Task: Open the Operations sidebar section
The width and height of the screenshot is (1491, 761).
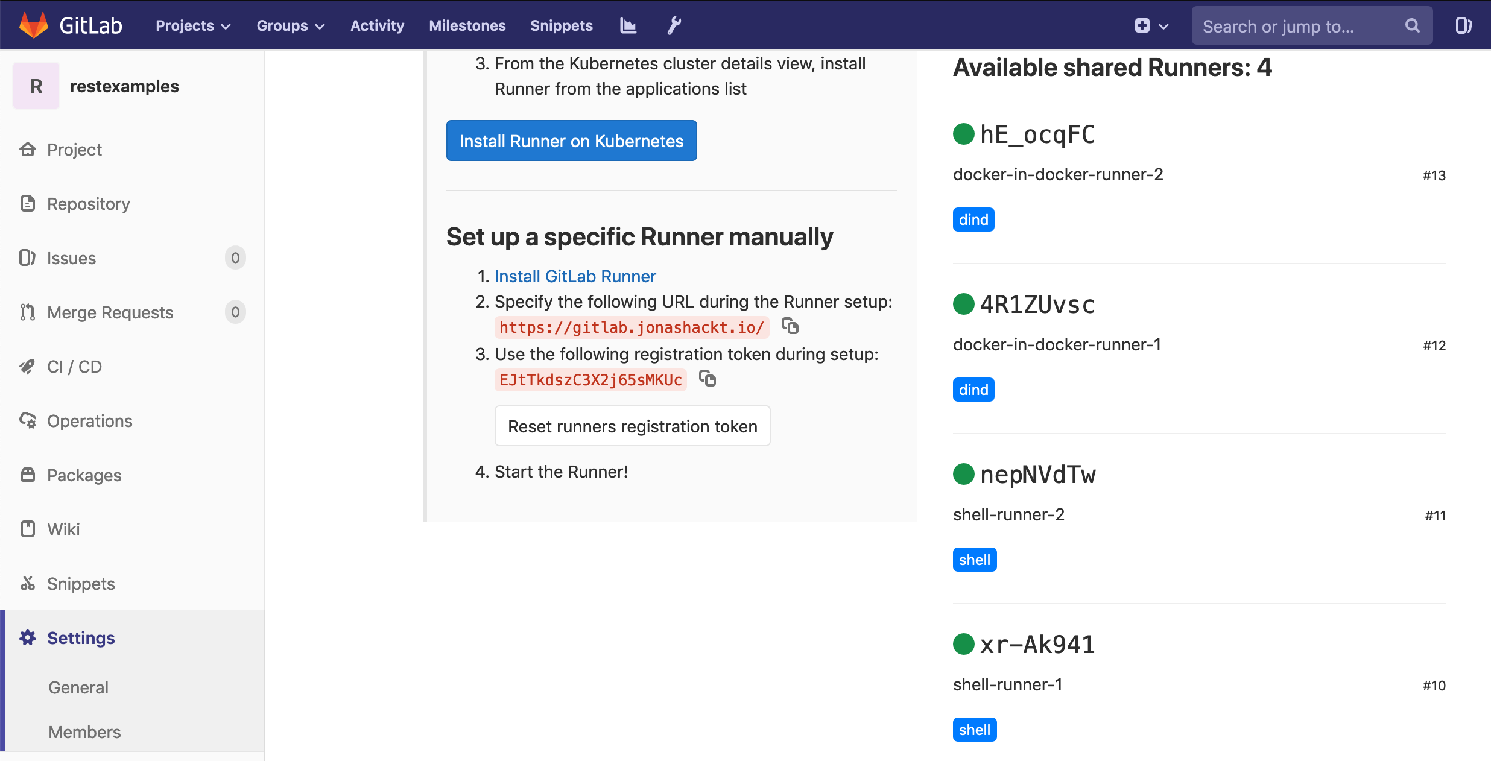Action: coord(89,421)
